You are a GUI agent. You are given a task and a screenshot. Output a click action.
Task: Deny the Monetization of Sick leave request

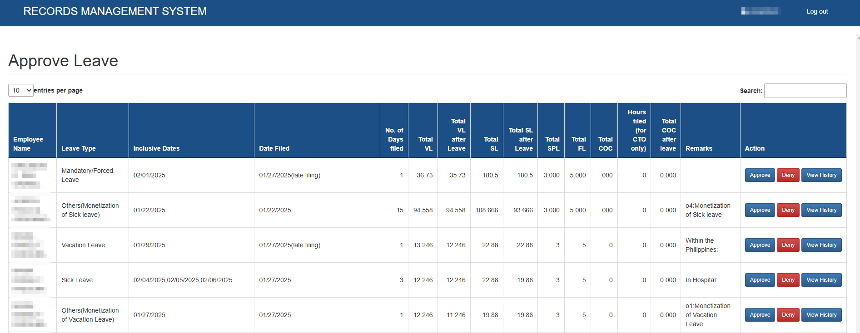click(x=788, y=210)
